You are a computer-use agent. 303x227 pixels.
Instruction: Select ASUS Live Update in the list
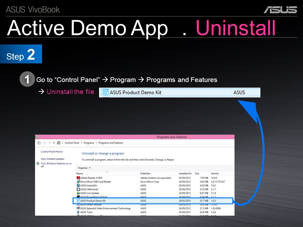click(89, 193)
